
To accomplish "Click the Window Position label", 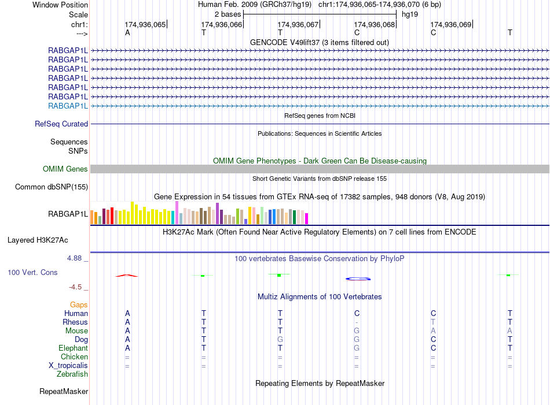I will tap(60, 5).
